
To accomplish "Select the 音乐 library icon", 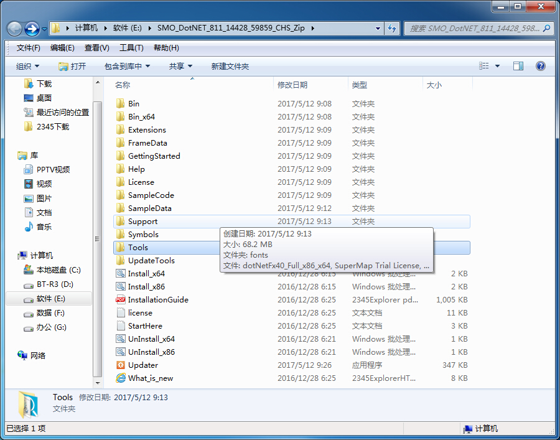I will click(29, 227).
